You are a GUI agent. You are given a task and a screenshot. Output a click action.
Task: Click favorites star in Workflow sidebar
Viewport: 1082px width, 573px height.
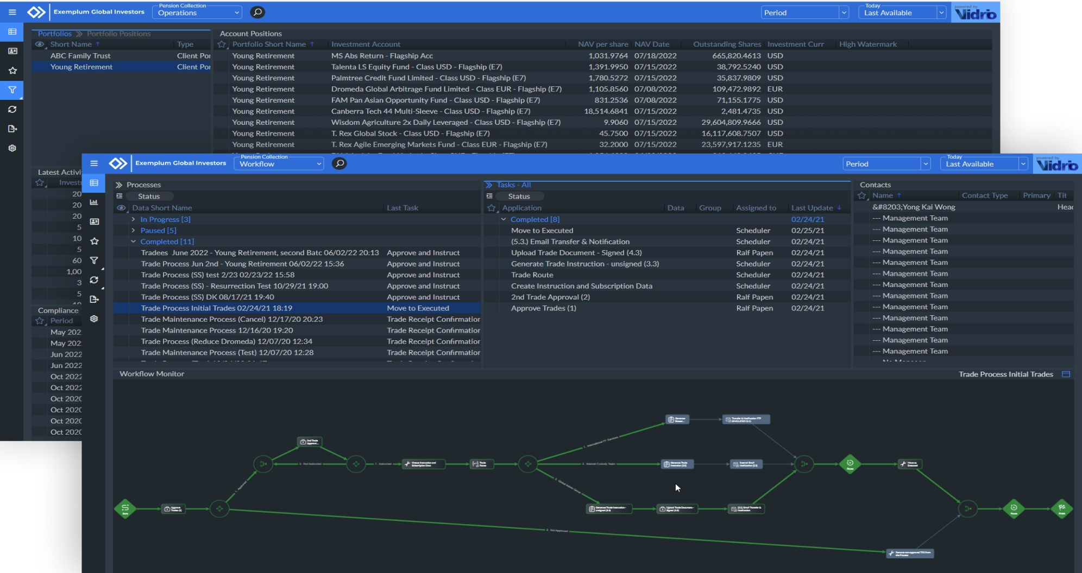pos(94,241)
